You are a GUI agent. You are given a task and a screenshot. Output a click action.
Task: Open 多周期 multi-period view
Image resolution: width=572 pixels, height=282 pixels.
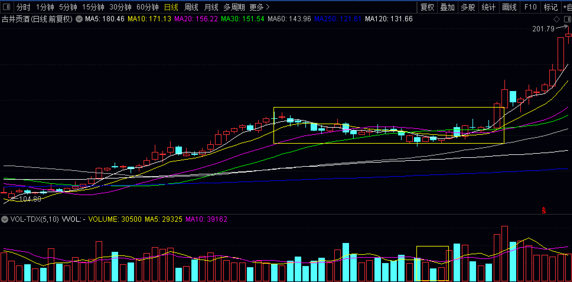point(234,7)
